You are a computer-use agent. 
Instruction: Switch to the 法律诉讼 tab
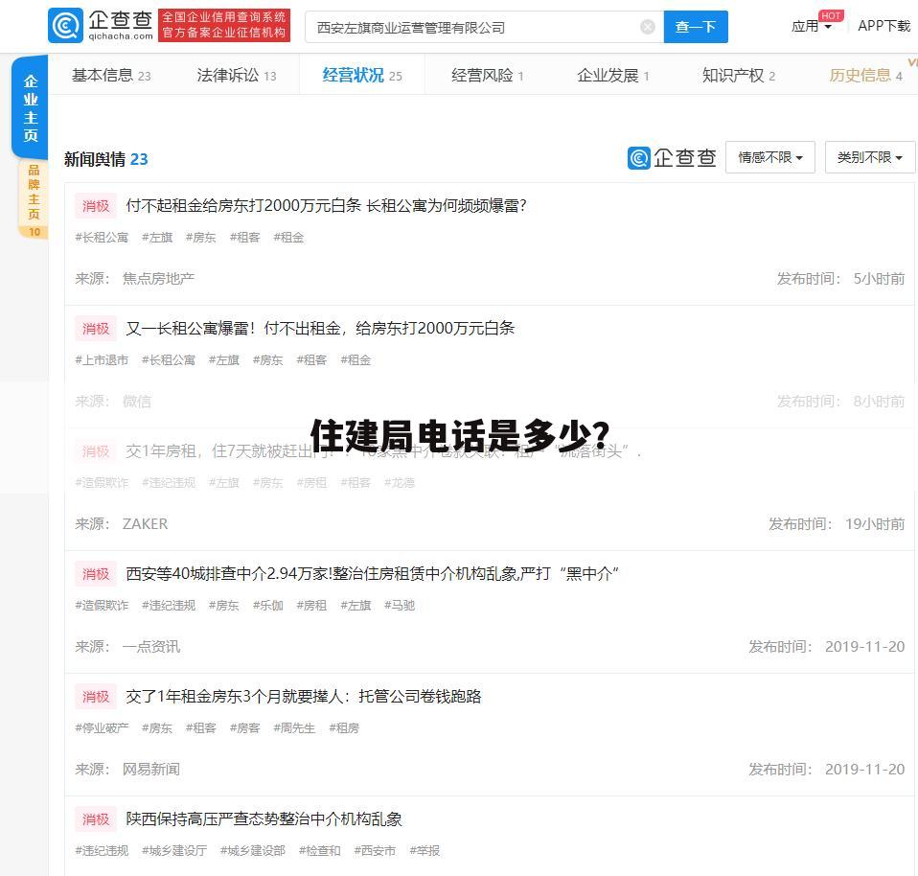(237, 75)
